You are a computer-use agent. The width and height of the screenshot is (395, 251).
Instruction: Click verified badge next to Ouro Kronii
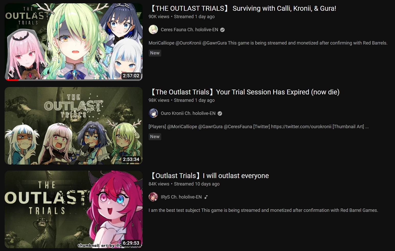click(x=220, y=114)
